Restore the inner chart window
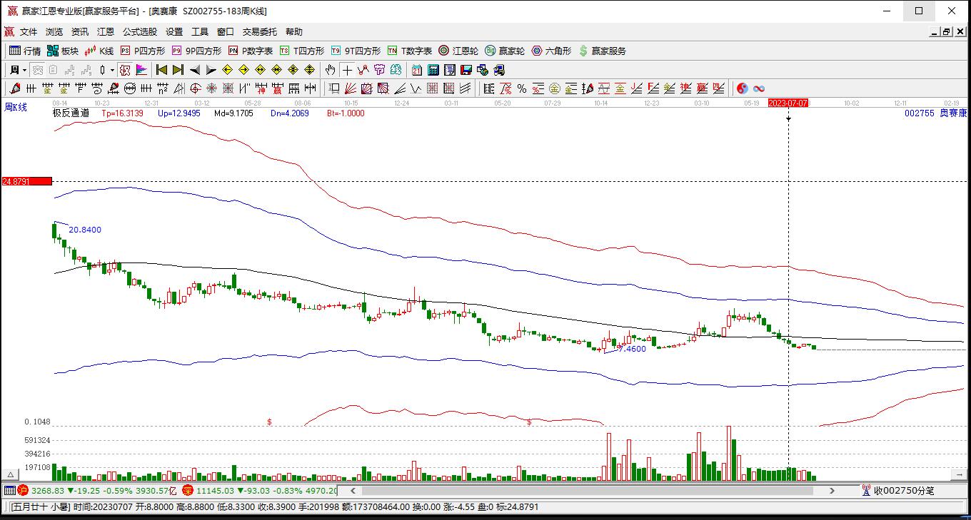Screen dimensions: 971x520 tap(947, 32)
